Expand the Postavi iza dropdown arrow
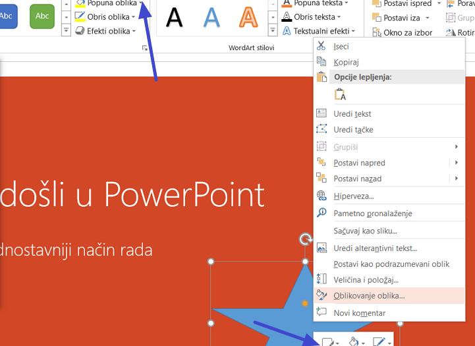475x346 pixels. pyautogui.click(x=428, y=18)
